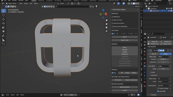
Task: Open the Object Data green triangle tab
Action: [x=145, y=79]
